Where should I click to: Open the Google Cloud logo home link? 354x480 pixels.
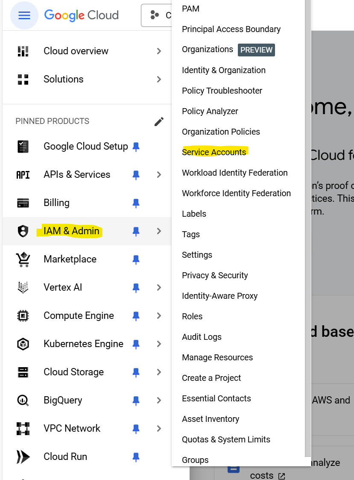point(82,15)
